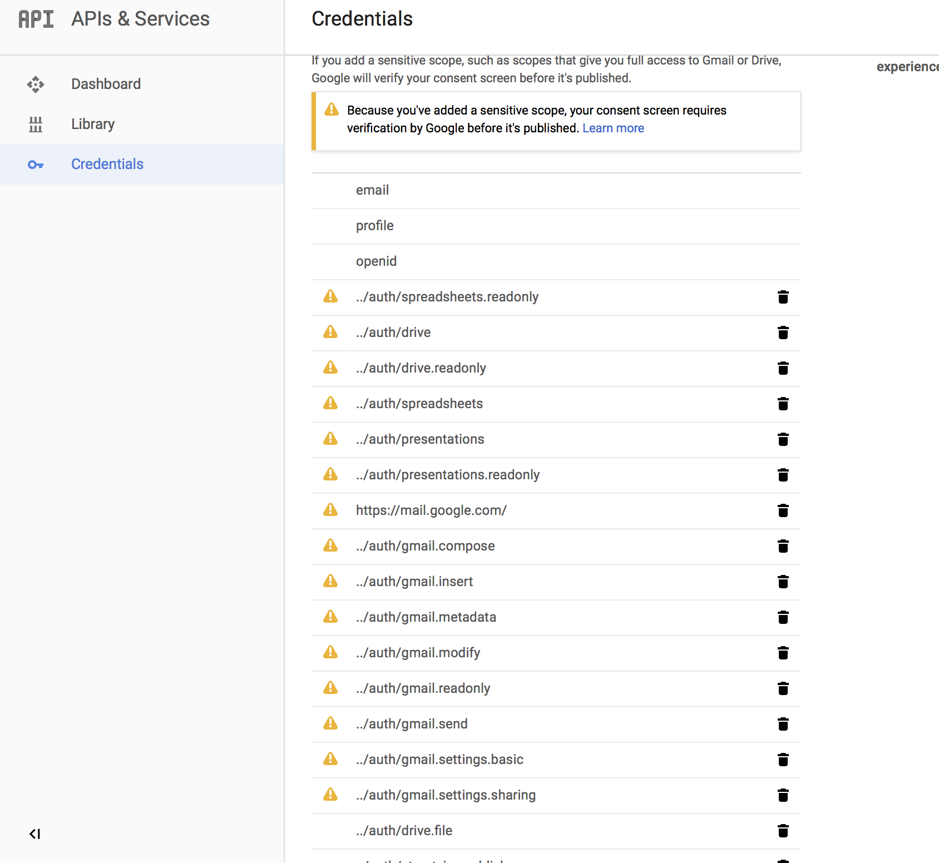
Task: Trash the gmail.settings.sharing scope
Action: (783, 795)
